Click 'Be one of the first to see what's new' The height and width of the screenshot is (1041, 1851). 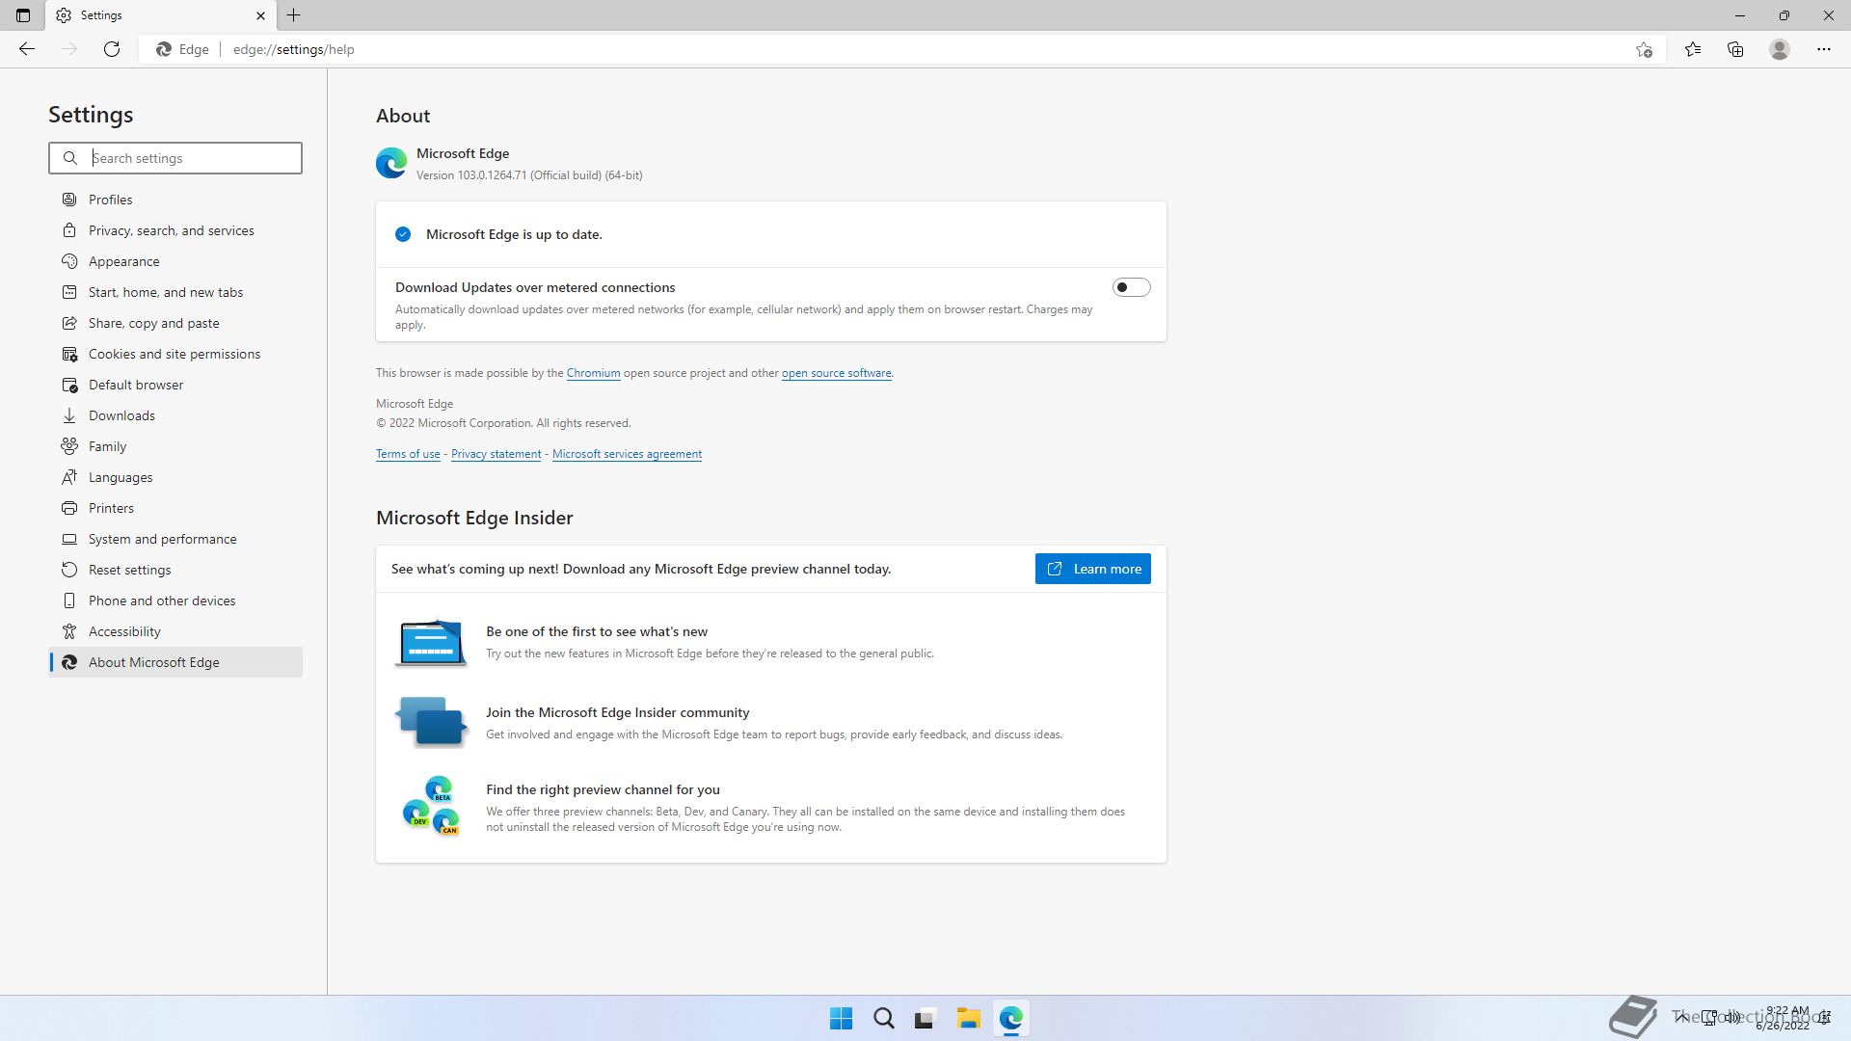[x=597, y=631]
